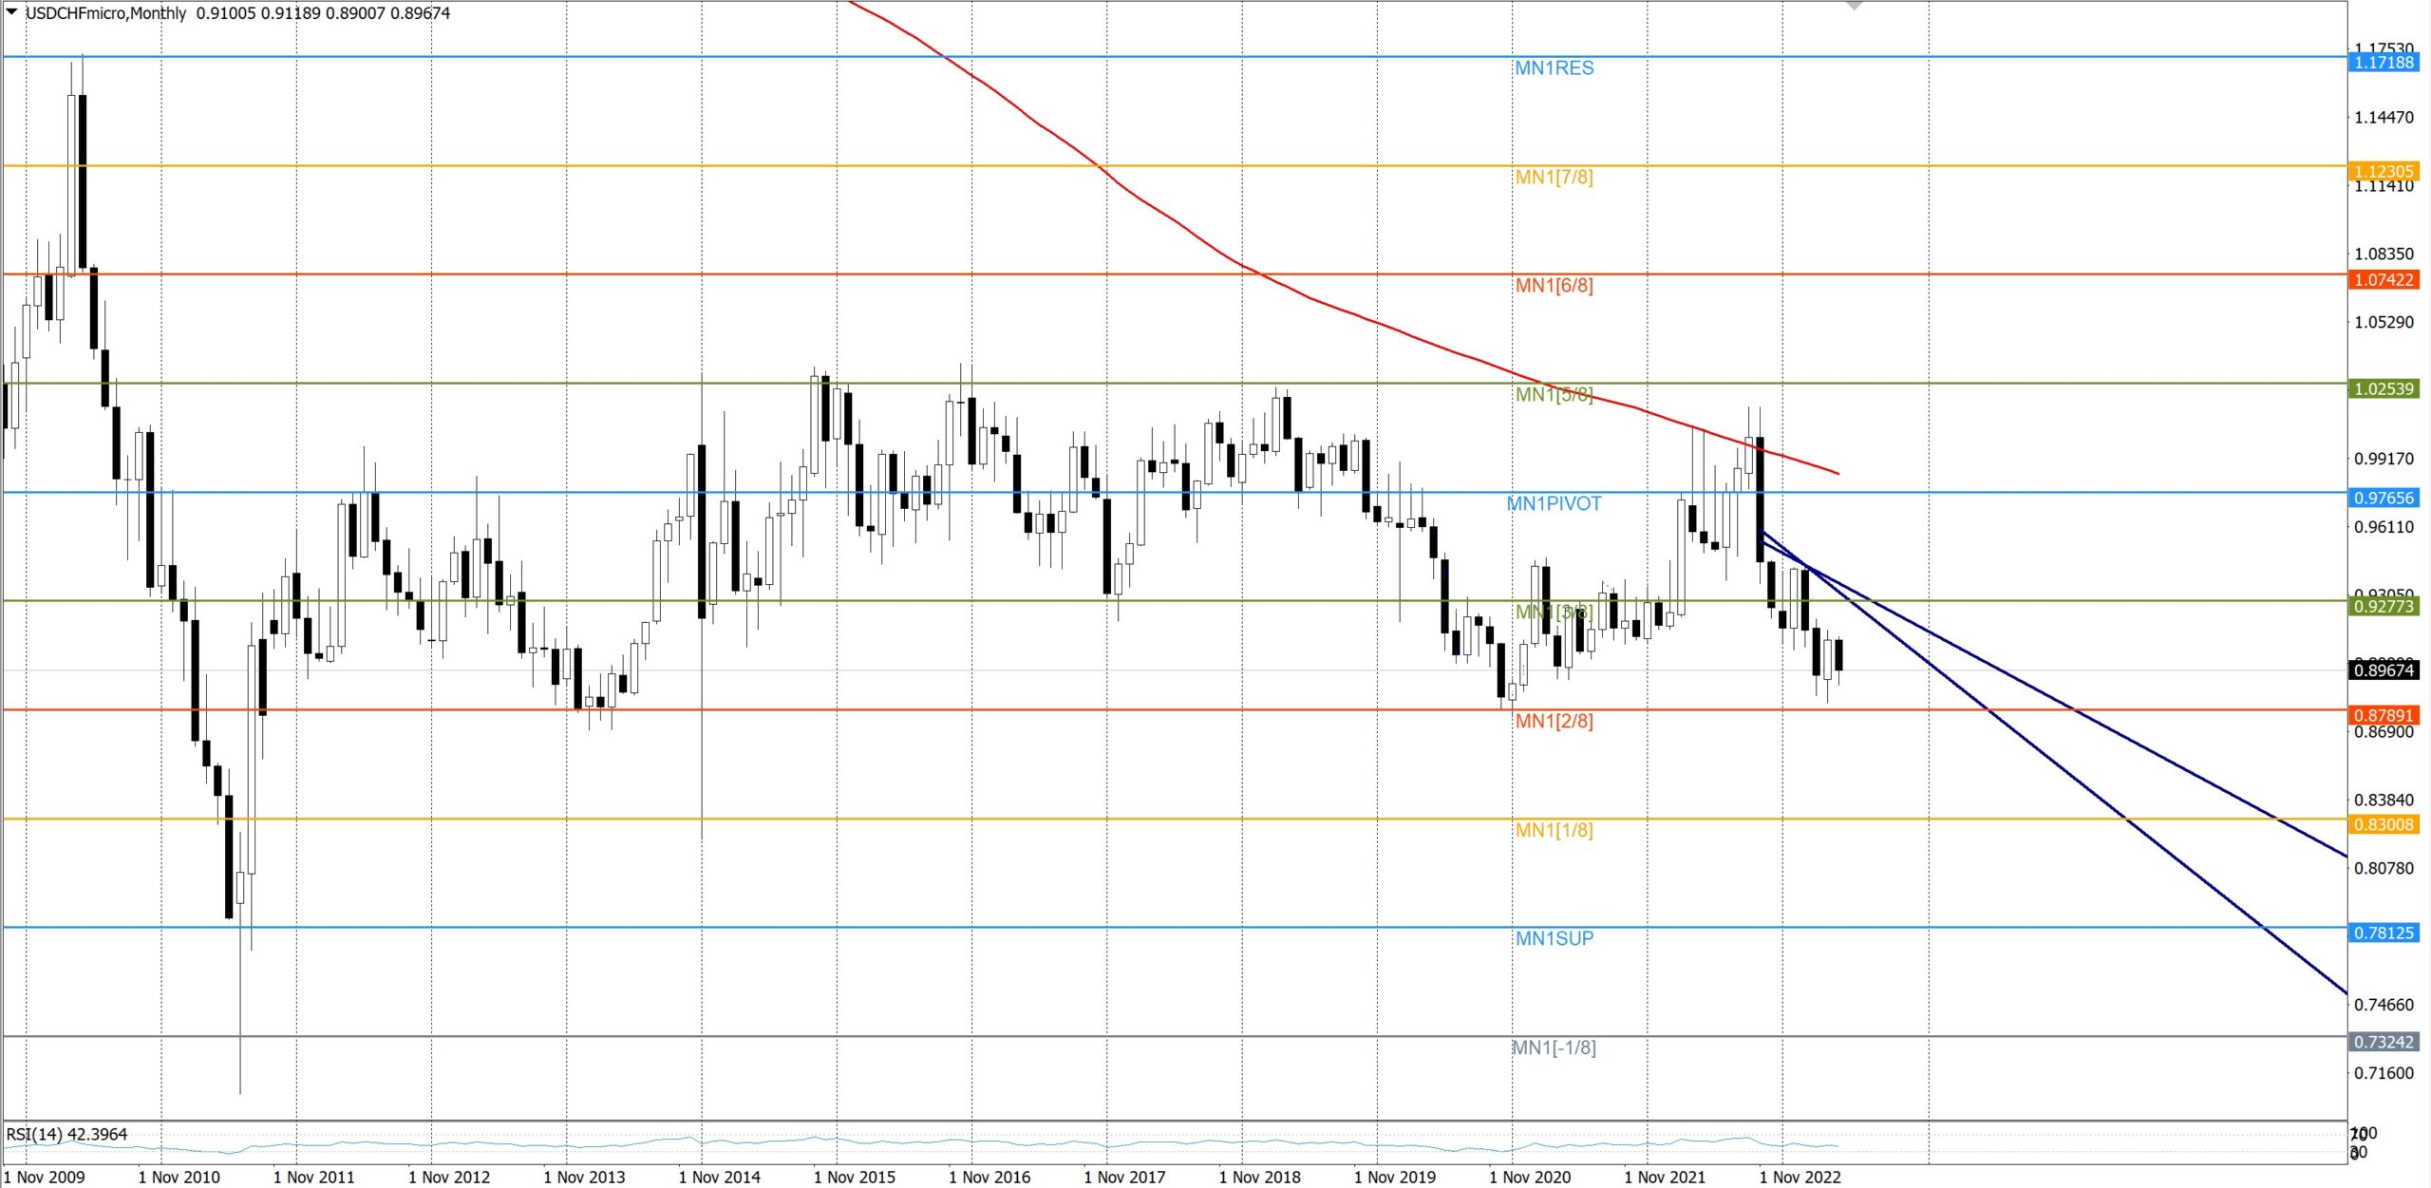
Task: Click the MN1[1/8] orange label
Action: (1554, 831)
